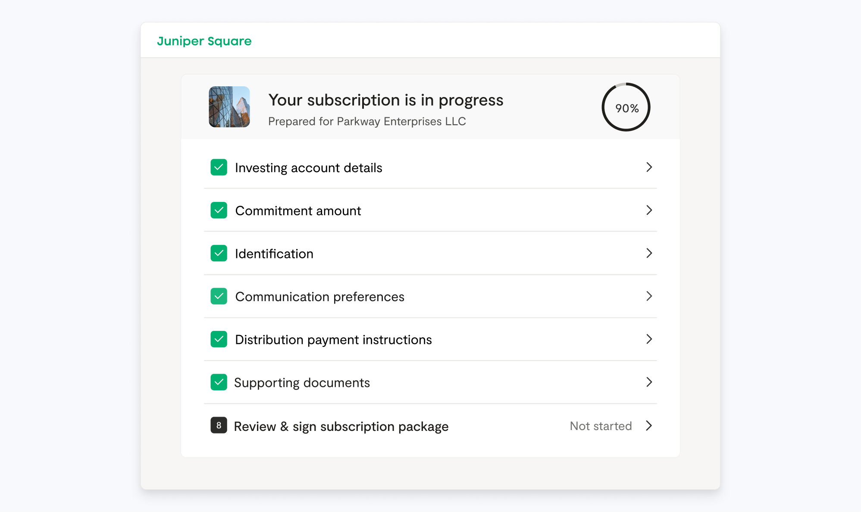Click the Supporting documents checkmark icon
Viewport: 861px width, 512px height.
point(219,383)
